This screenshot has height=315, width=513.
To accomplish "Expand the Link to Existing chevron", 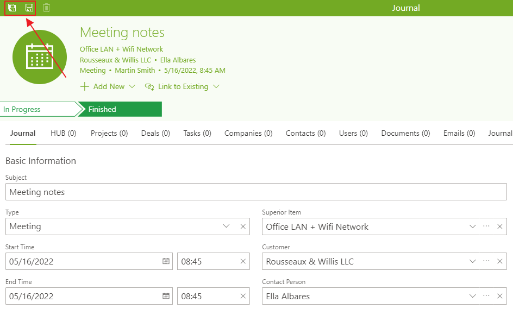I will pyautogui.click(x=216, y=86).
